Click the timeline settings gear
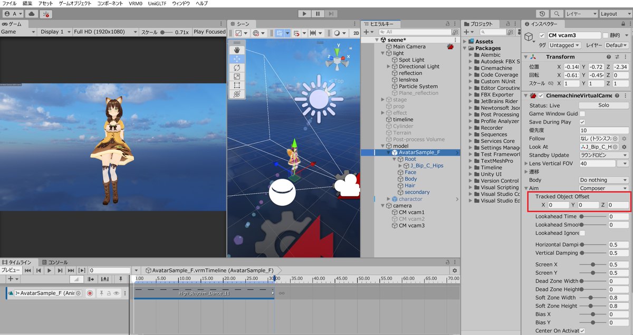 click(454, 270)
